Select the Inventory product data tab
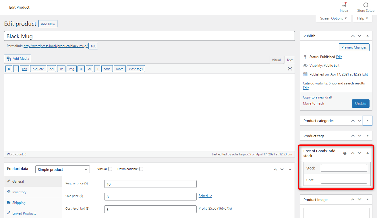Image resolution: width=377 pixels, height=218 pixels. point(33,192)
